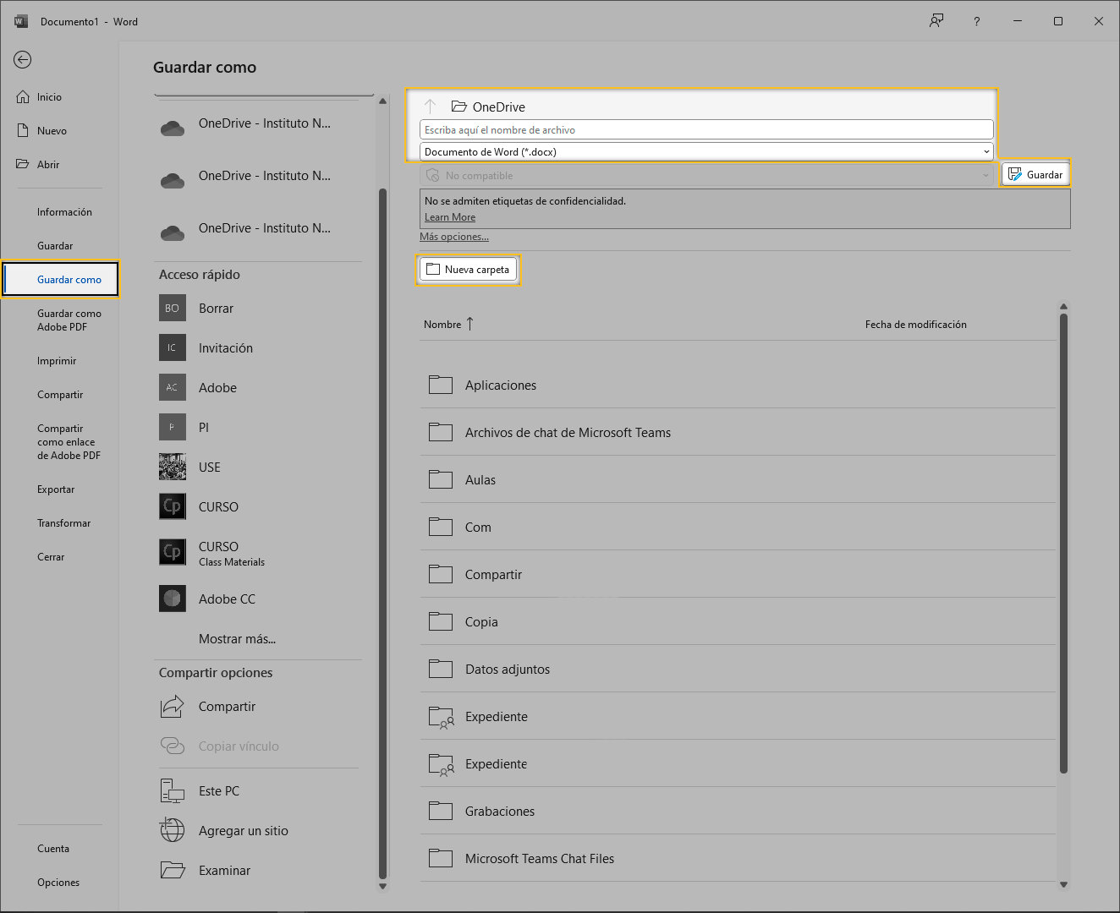This screenshot has width=1120, height=913.
Task: Select Guardar como Adobe PDF menu item
Action: click(69, 320)
